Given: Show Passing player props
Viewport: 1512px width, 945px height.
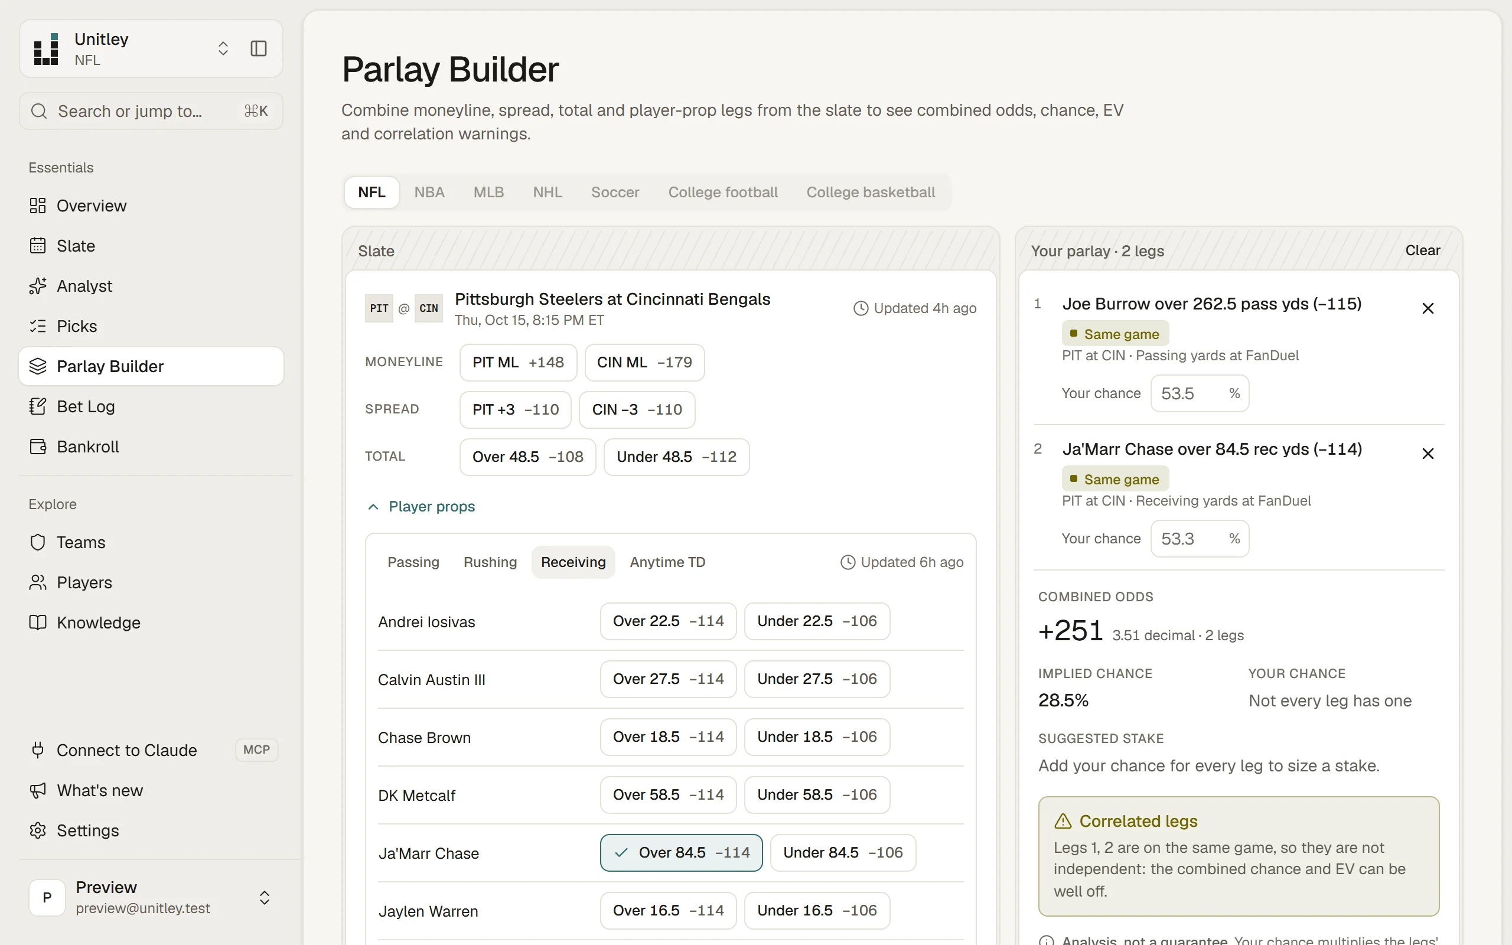Looking at the screenshot, I should tap(413, 562).
